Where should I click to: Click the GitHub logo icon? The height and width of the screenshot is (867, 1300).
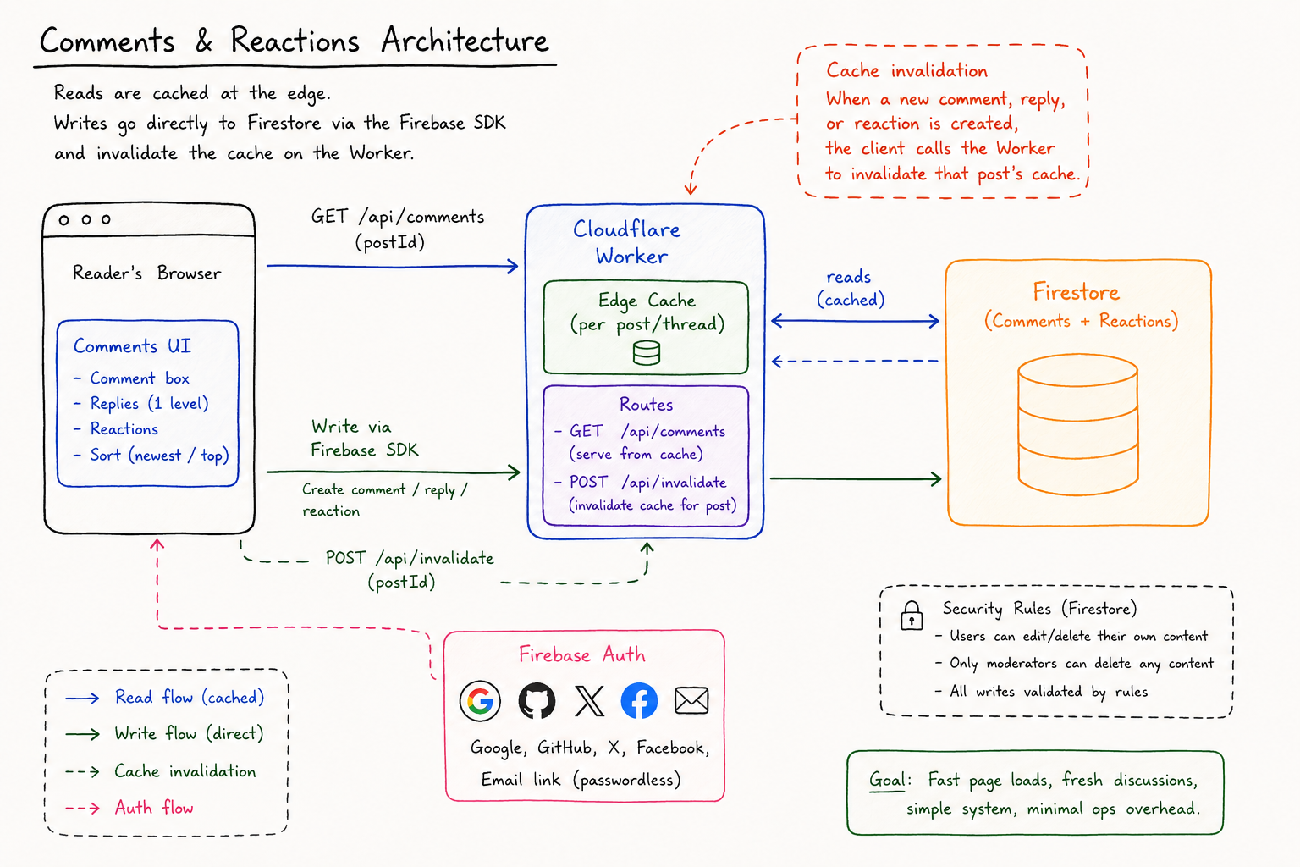(x=537, y=700)
